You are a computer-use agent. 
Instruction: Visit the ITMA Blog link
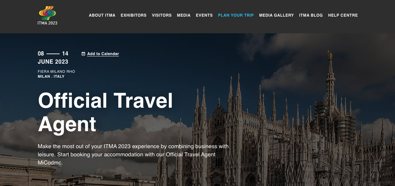click(x=311, y=15)
